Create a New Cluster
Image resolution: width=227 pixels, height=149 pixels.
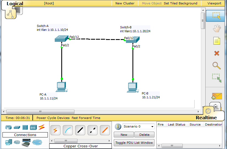125,3
